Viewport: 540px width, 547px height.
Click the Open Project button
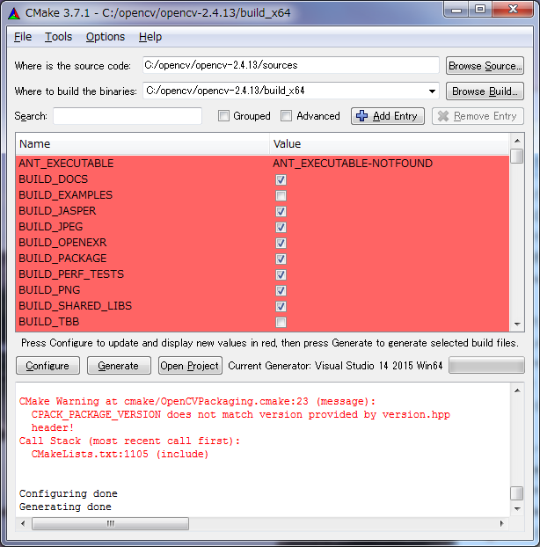190,366
